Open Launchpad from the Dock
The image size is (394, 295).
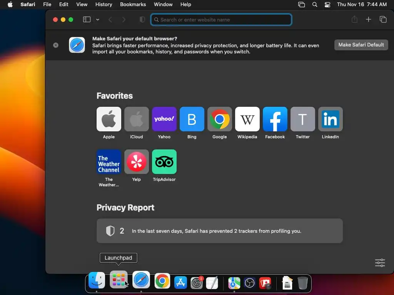[119, 280]
